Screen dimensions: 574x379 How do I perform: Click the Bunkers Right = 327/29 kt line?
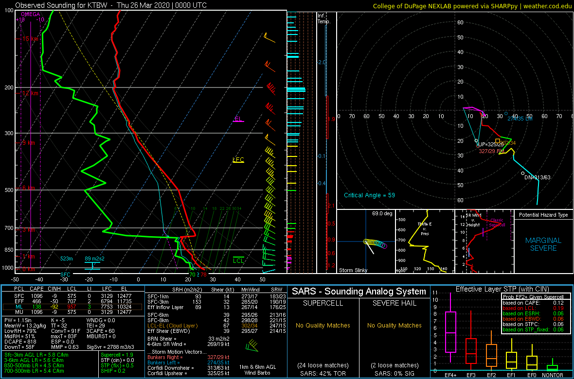coord(188,357)
